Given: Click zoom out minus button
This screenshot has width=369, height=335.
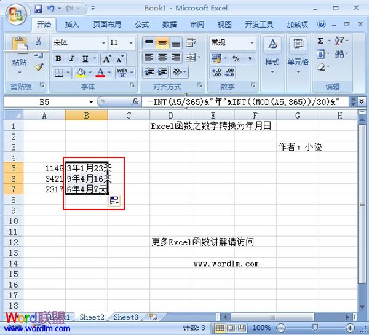Looking at the screenshot, I should click(281, 328).
